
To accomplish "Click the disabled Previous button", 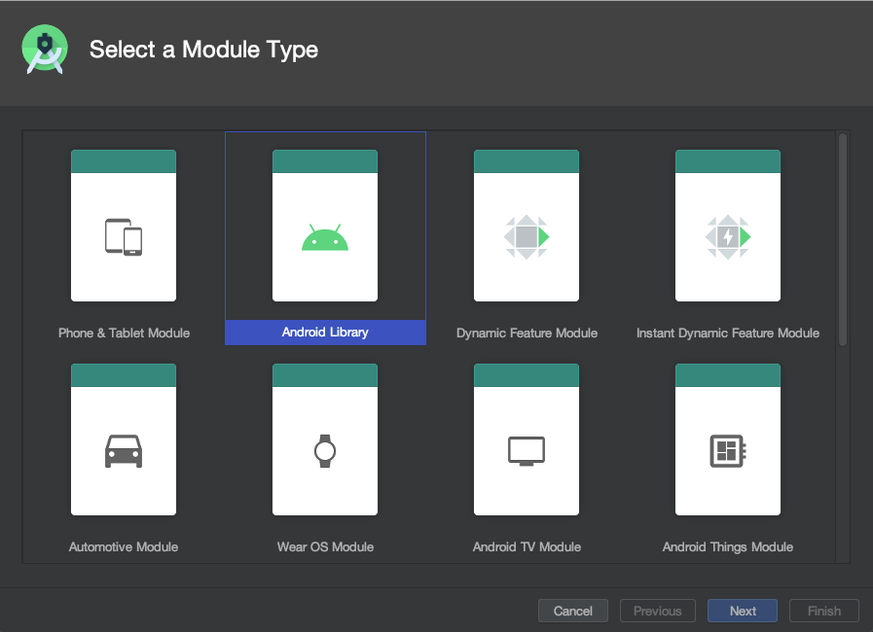I will pyautogui.click(x=658, y=611).
